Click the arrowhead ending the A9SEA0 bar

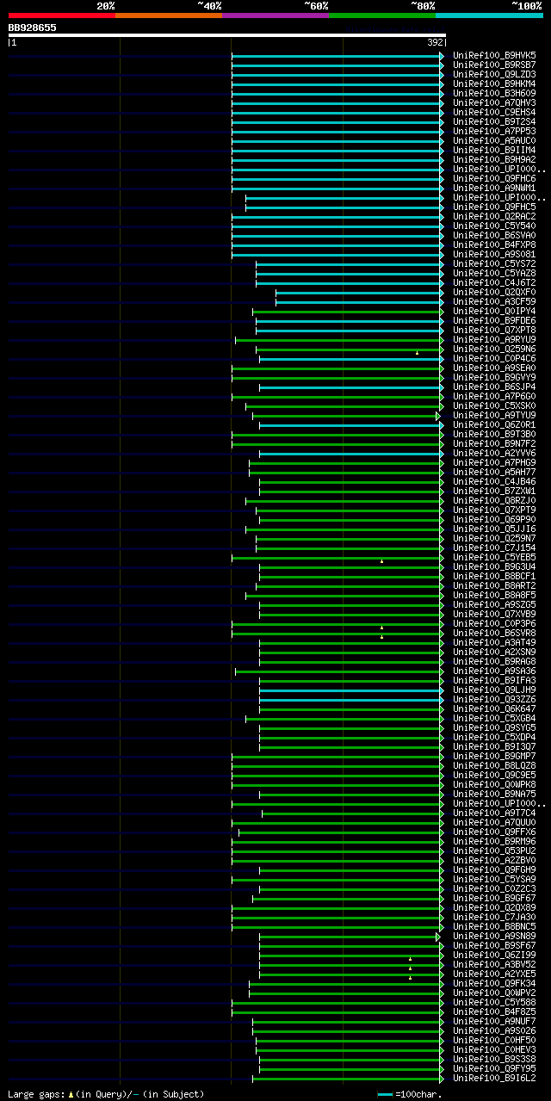(x=442, y=368)
